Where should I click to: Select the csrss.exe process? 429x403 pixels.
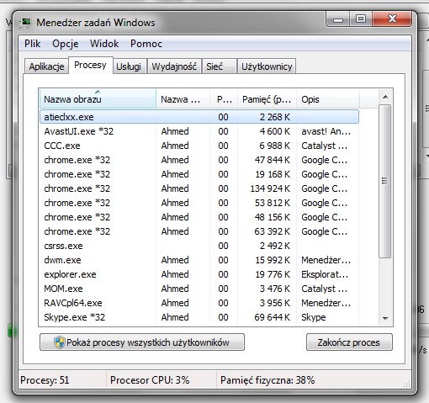click(x=199, y=246)
